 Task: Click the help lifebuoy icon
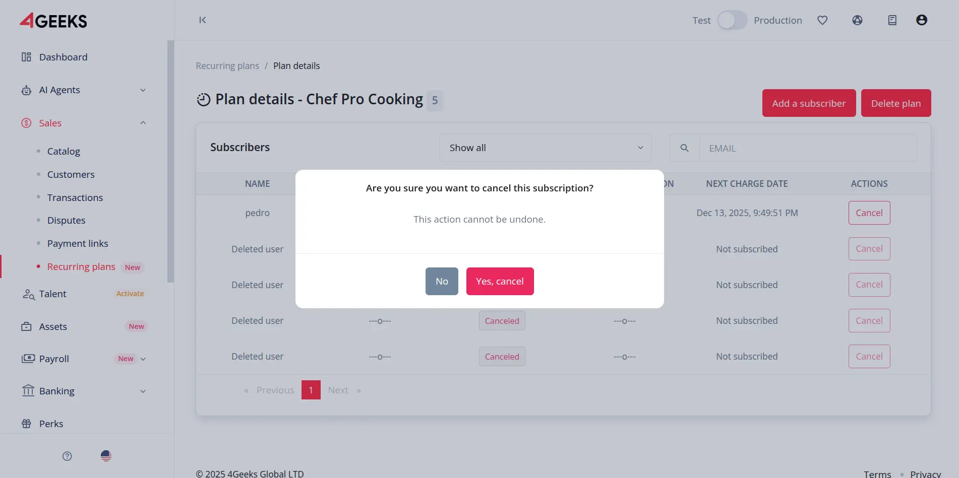(857, 20)
